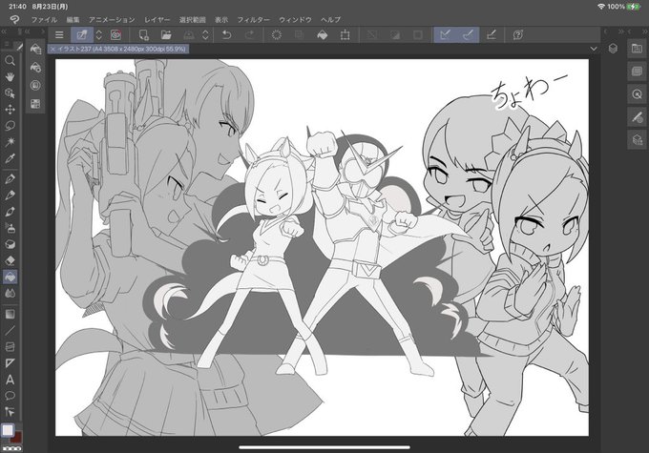Open the fill sub tool grid list
The height and width of the screenshot is (453, 649).
click(35, 103)
